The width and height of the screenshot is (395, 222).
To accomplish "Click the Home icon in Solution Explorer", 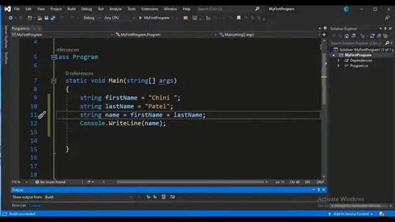I will (347, 36).
